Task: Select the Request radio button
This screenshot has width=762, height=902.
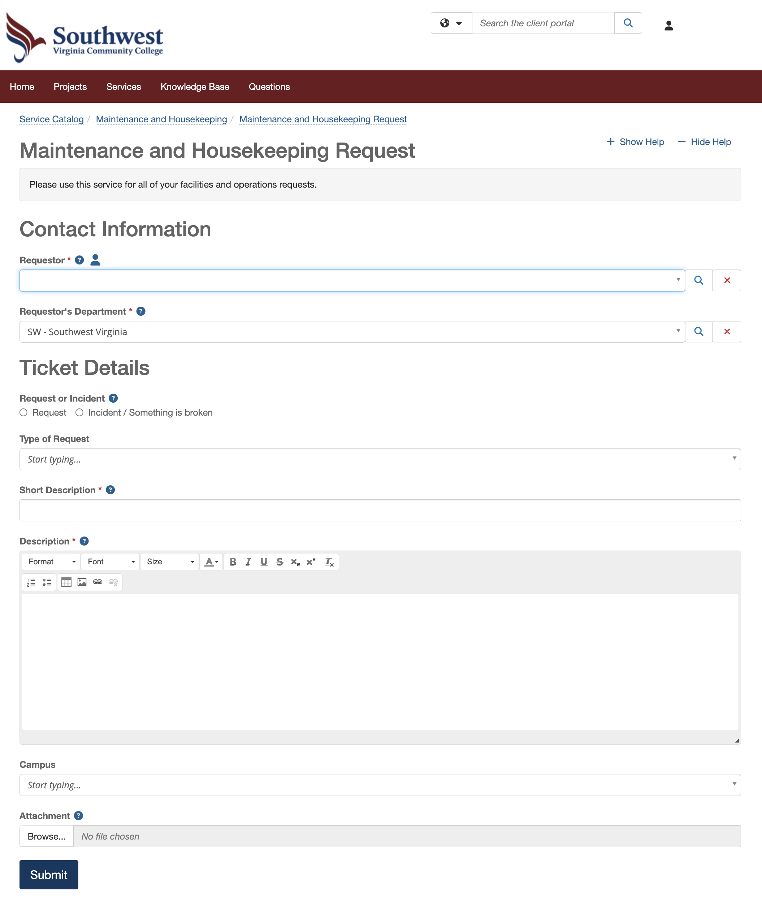Action: coord(24,413)
